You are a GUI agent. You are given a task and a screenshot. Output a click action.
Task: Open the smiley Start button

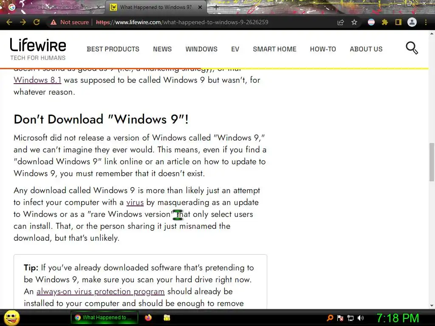coord(11,318)
